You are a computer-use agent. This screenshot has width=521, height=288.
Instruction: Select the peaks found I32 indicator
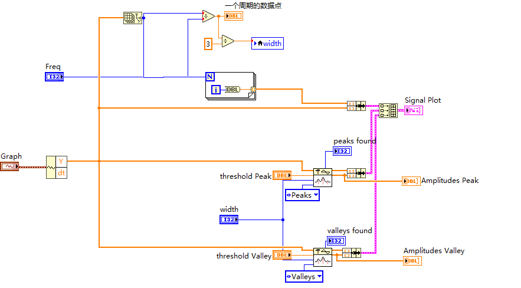(342, 151)
